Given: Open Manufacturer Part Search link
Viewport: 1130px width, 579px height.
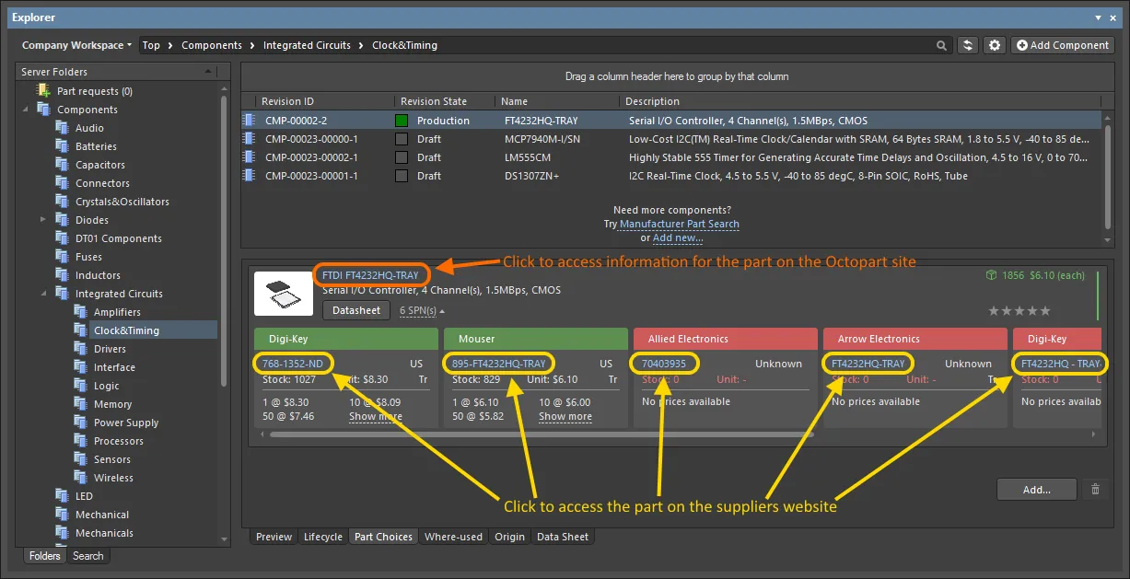Looking at the screenshot, I should 680,224.
